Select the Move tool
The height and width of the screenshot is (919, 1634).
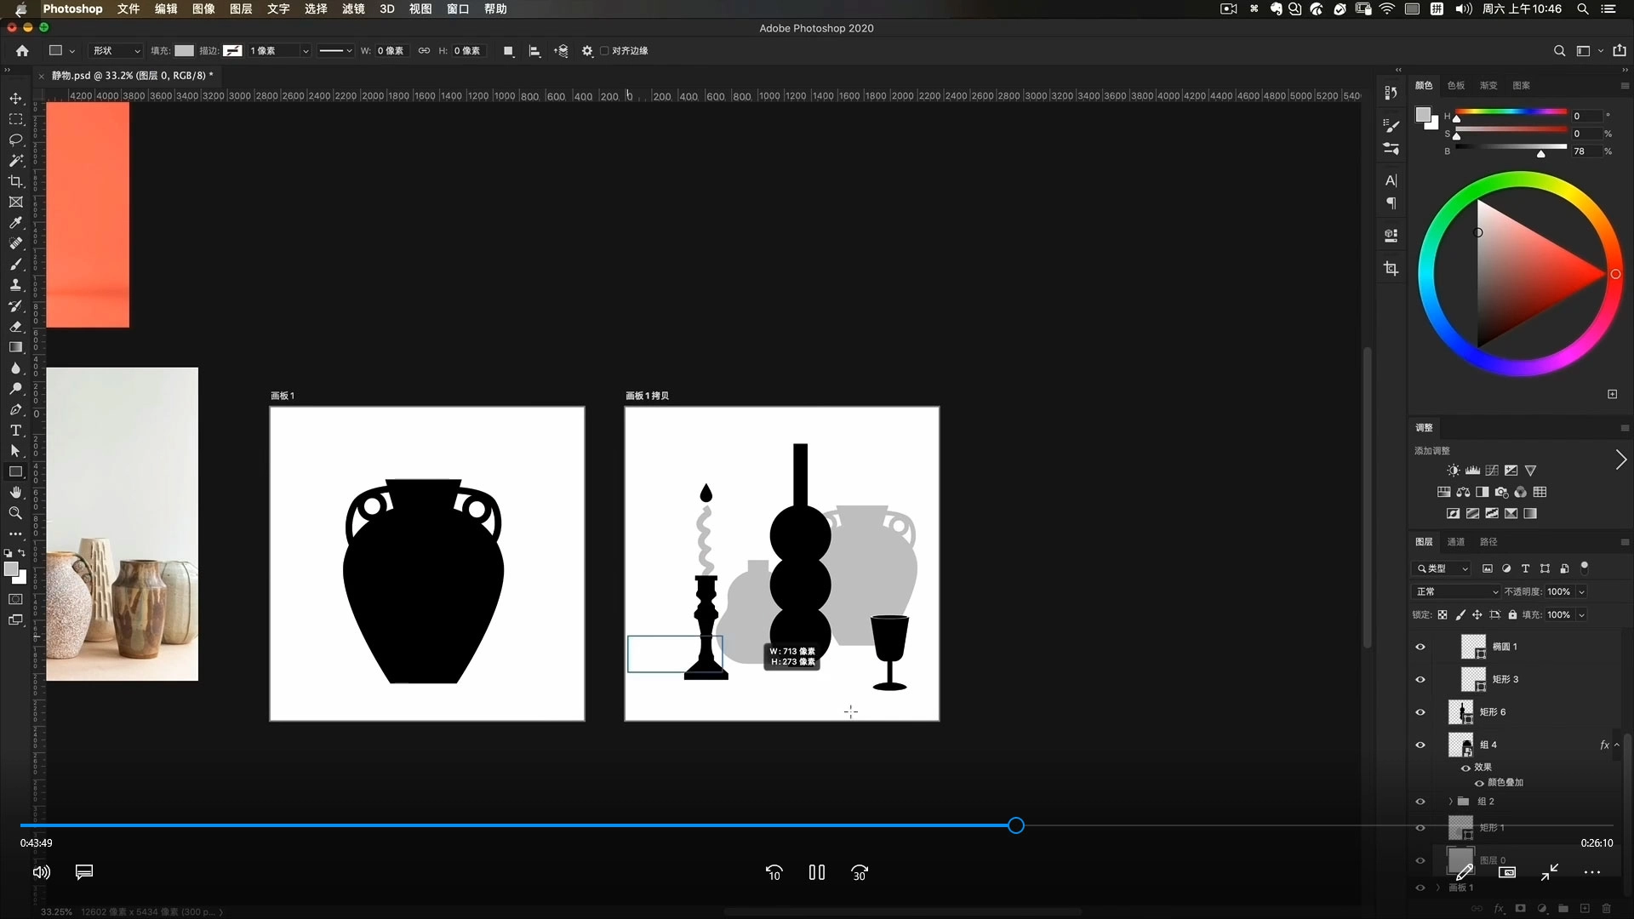(15, 99)
